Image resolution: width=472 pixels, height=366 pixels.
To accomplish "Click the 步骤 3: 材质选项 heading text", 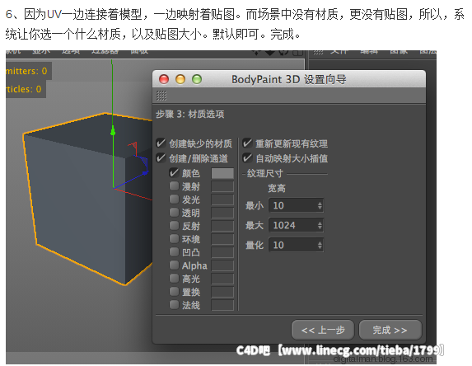I will click(x=190, y=114).
